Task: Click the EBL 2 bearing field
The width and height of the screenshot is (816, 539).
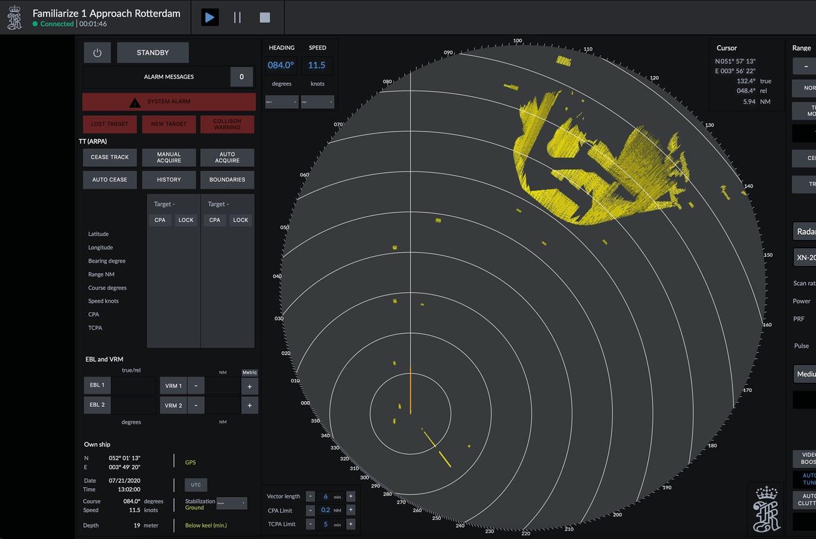Action: [133, 405]
